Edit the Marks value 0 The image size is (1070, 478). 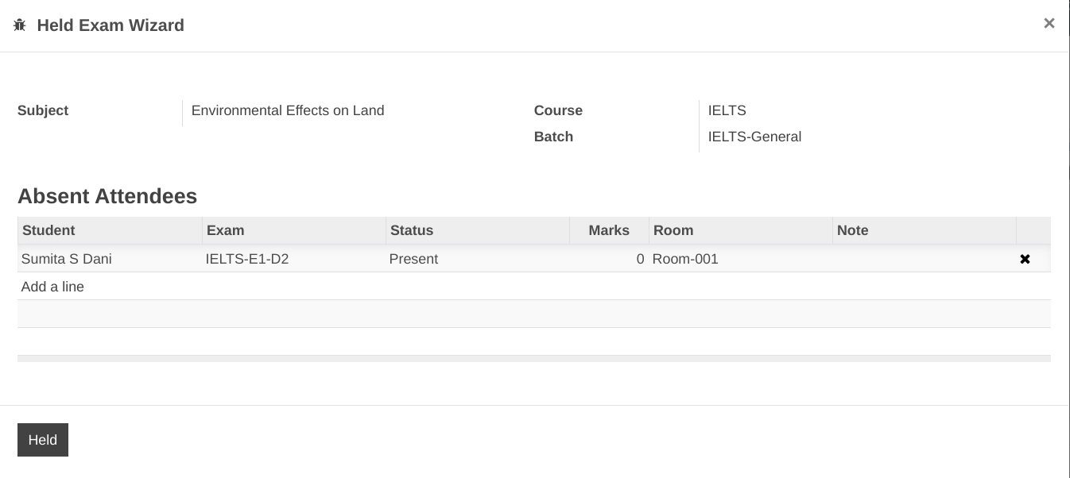[x=609, y=259]
